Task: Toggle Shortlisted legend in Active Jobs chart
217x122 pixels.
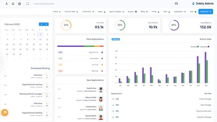Action: coord(194,47)
